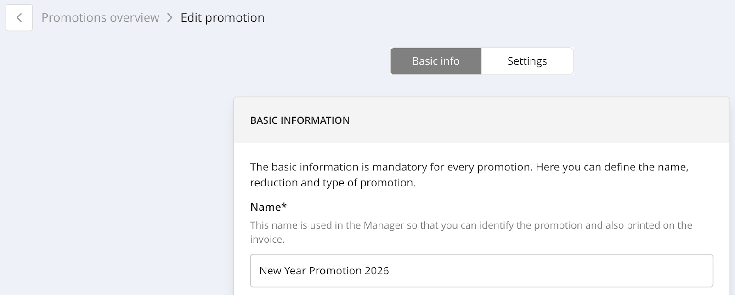Switch to the Settings tab
This screenshot has height=295, width=735.
527,61
